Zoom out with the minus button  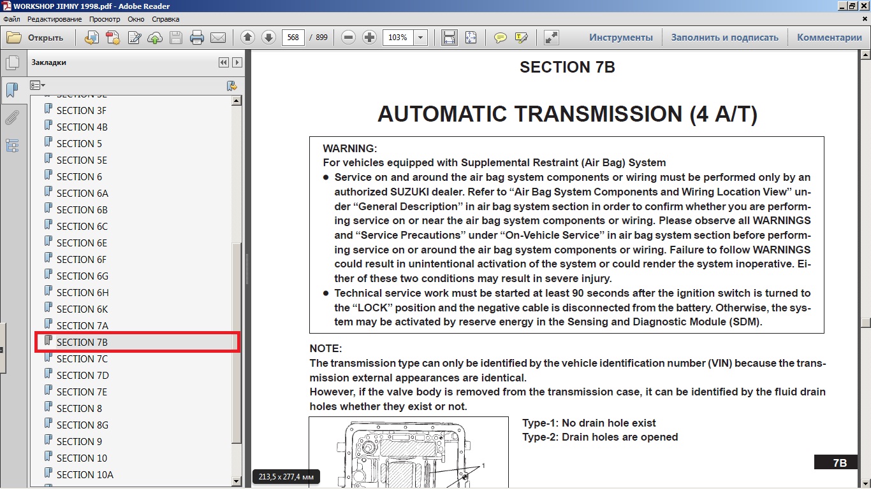click(x=348, y=38)
